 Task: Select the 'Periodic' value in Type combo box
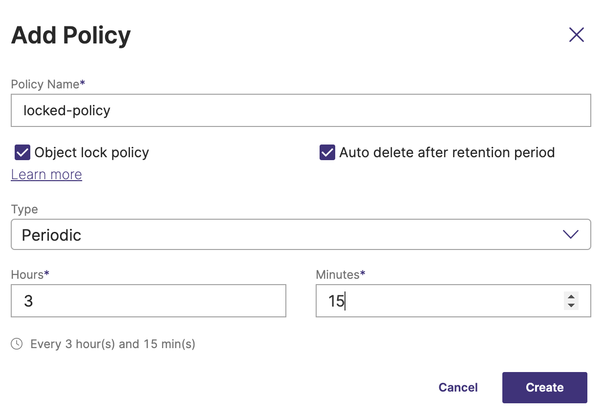(x=51, y=235)
